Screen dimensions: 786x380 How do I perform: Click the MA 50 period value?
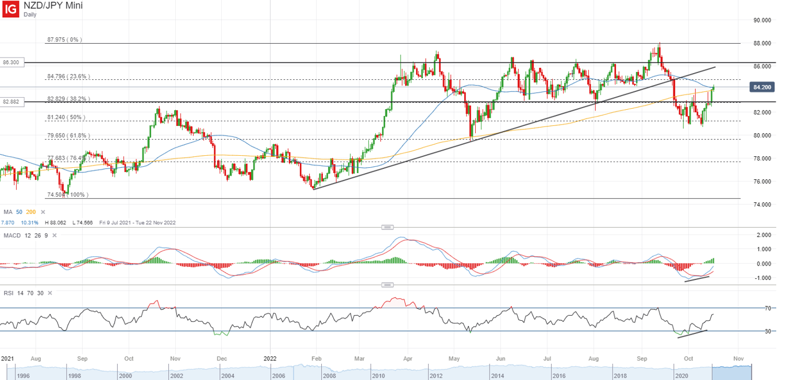pos(19,212)
